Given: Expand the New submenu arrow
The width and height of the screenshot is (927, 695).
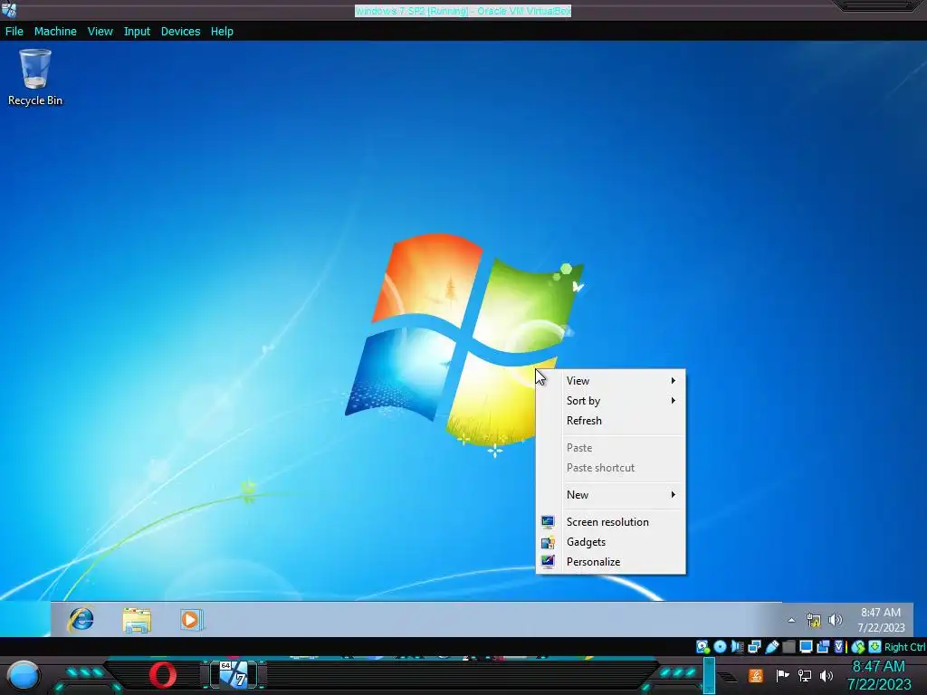Looking at the screenshot, I should (673, 495).
